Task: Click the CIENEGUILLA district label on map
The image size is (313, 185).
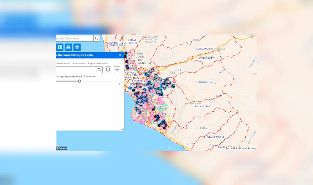Action: 204,82
